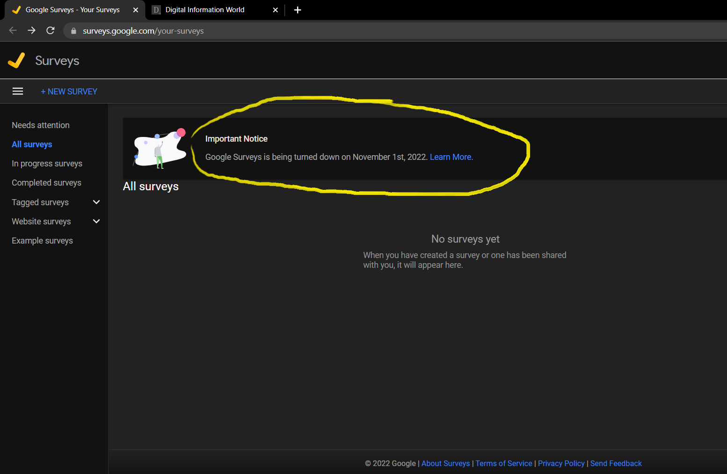Viewport: 727px width, 474px height.
Task: Open About Surveys footer link
Action: coord(445,463)
